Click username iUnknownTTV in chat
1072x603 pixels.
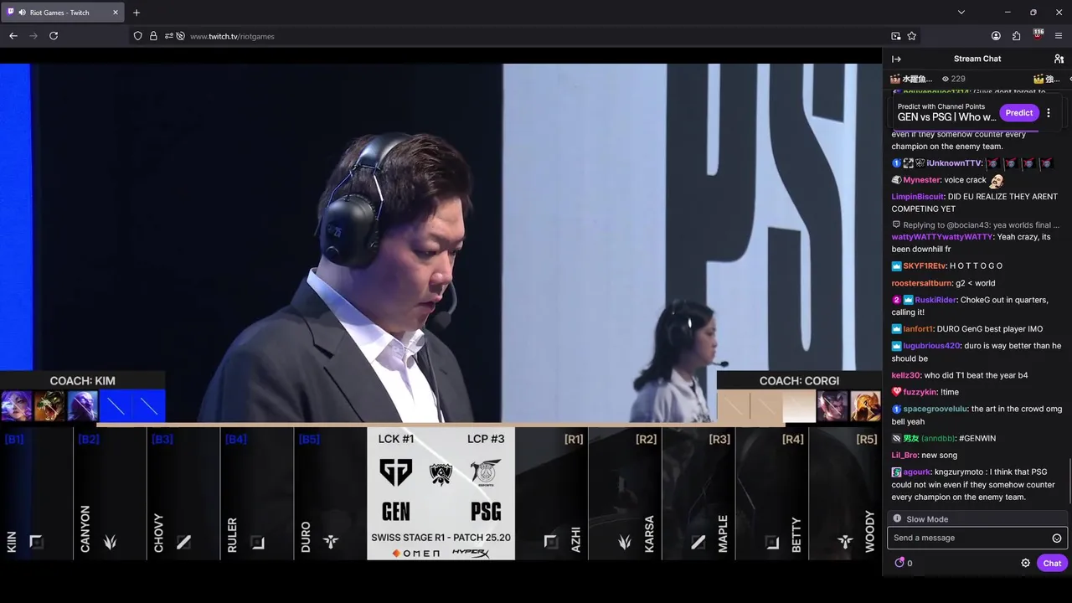(954, 163)
